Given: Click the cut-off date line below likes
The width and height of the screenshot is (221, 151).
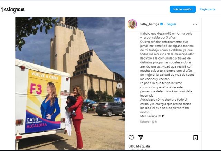Looking at the screenshot, I should tap(137, 149).
